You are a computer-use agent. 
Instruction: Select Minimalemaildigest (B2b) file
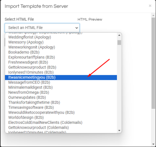61,87
